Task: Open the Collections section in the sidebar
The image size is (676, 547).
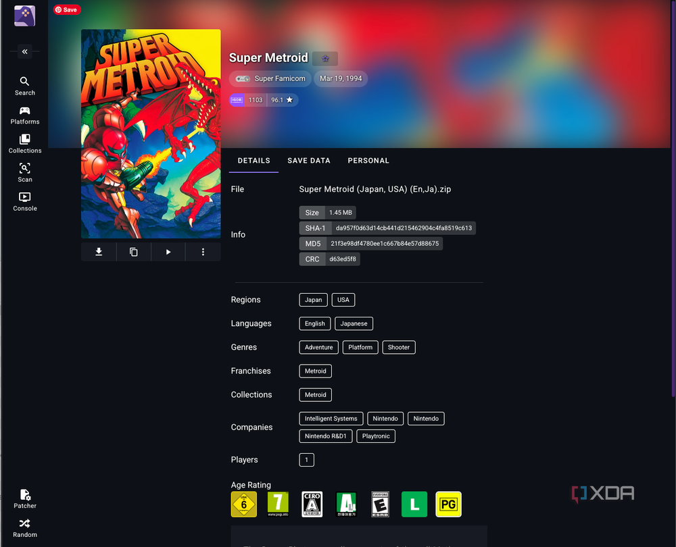Action: (x=24, y=145)
